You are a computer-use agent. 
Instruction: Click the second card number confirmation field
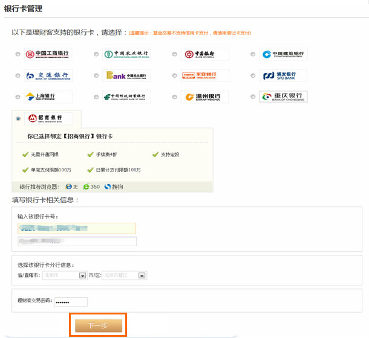tap(77, 241)
